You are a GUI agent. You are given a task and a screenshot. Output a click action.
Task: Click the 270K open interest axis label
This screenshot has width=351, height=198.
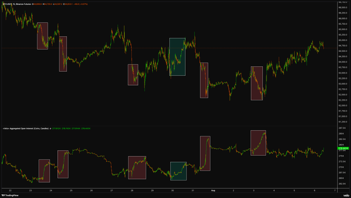point(341,167)
